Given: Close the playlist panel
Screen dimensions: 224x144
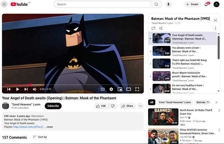Looking at the screenshot, I should pyautogui.click(x=216, y=20).
